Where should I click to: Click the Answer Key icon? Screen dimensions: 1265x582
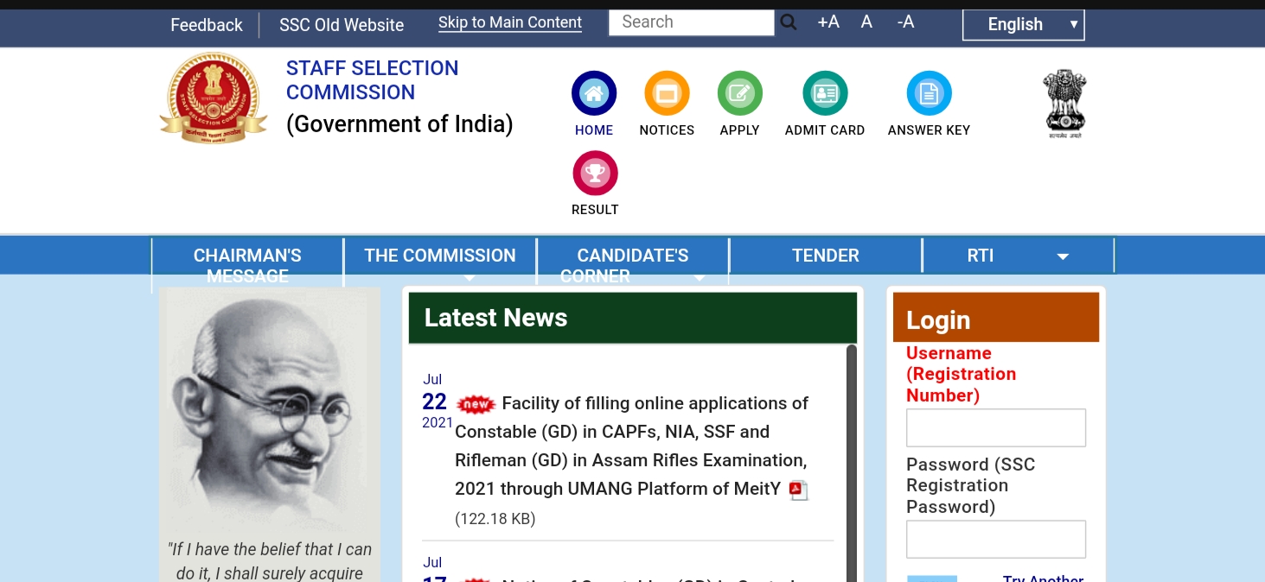[x=929, y=92]
